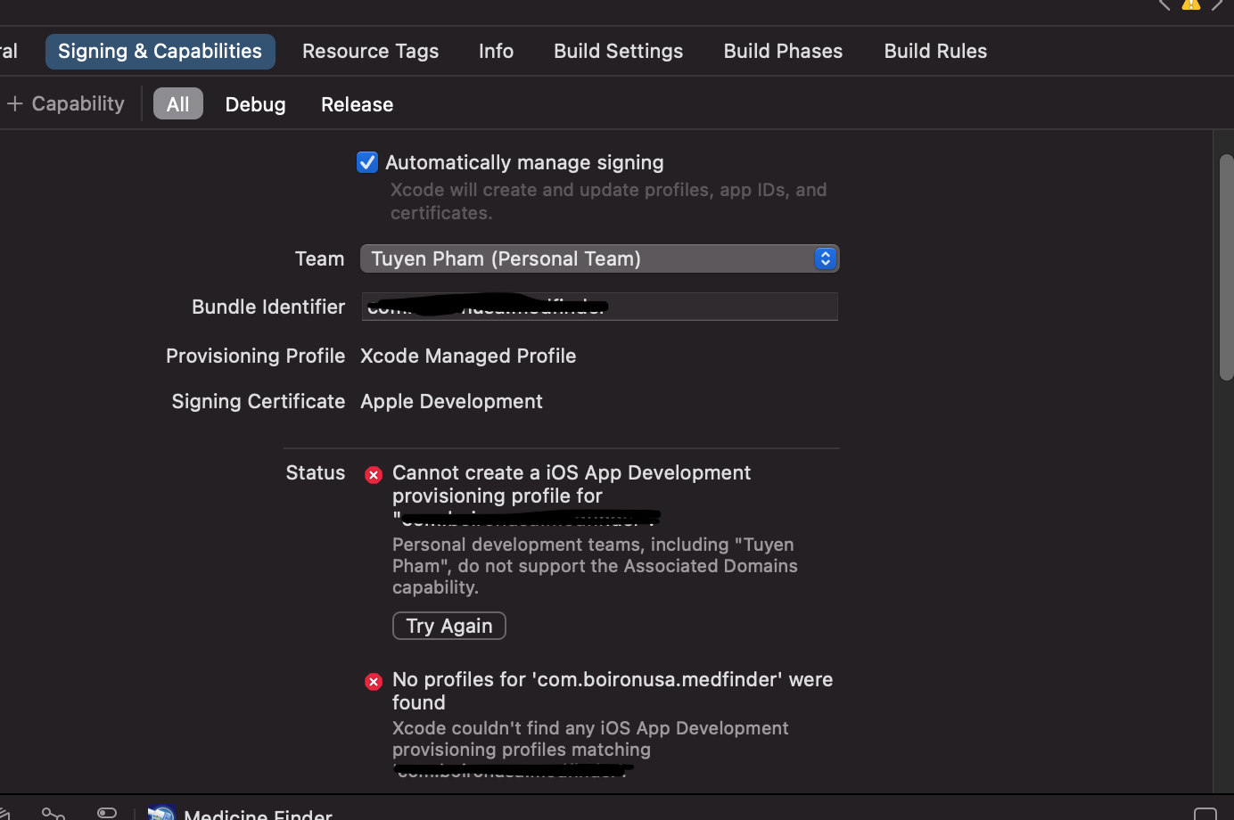Click the branch icon in bottom bar

pos(53,813)
